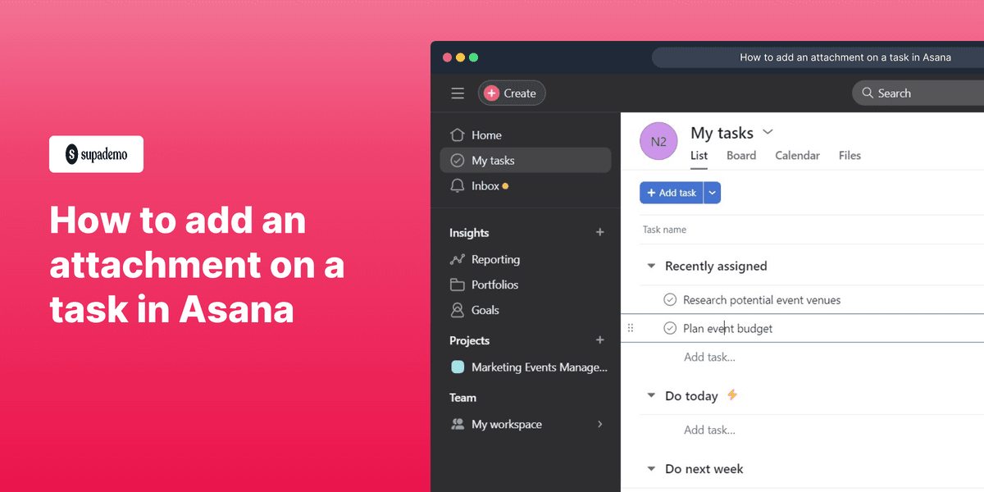
Task: Open the Inbox via the bell icon
Action: coord(459,186)
